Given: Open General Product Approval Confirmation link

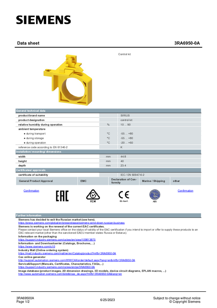Looking at the screenshot, I should (31, 191).
